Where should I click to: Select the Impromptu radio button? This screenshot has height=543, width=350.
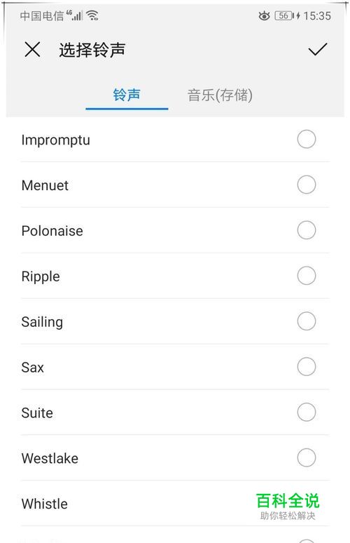coord(307,139)
